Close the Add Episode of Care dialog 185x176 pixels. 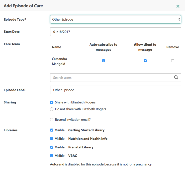[x=178, y=6]
